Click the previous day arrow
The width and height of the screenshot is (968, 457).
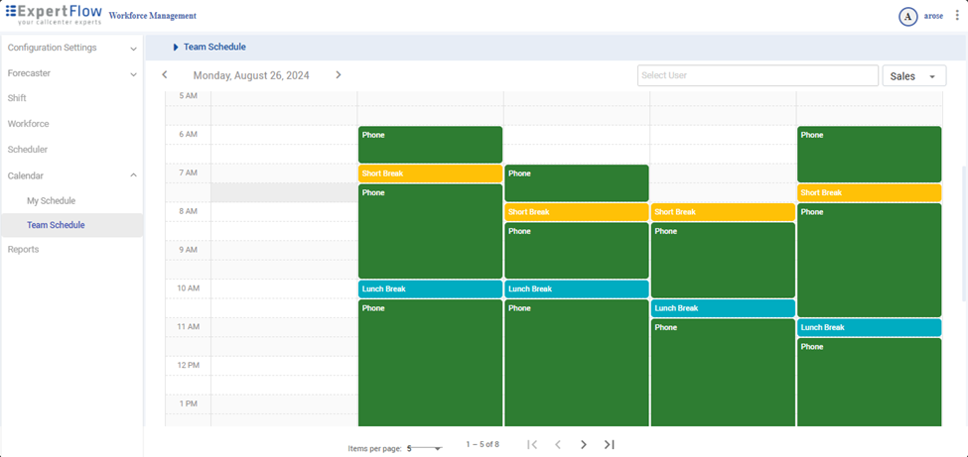pos(165,75)
